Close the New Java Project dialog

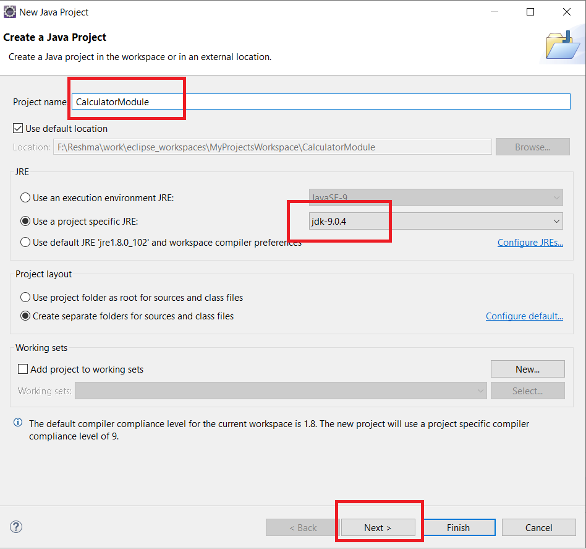click(x=566, y=12)
